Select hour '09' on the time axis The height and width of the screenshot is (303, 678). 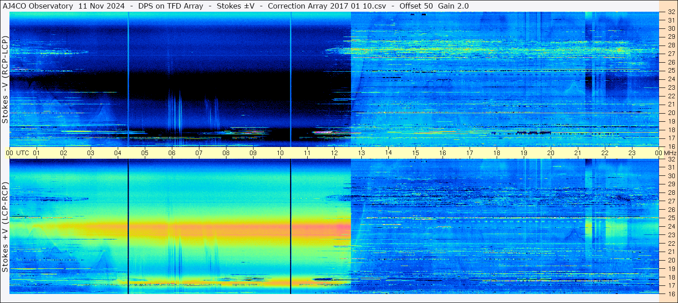point(253,153)
